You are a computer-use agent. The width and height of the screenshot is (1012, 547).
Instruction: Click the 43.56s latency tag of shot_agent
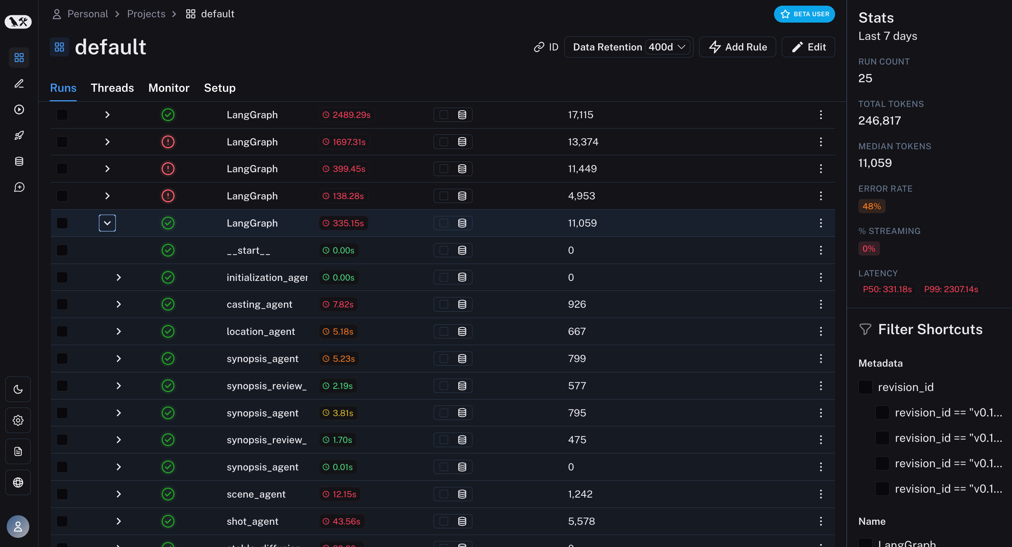pos(341,521)
